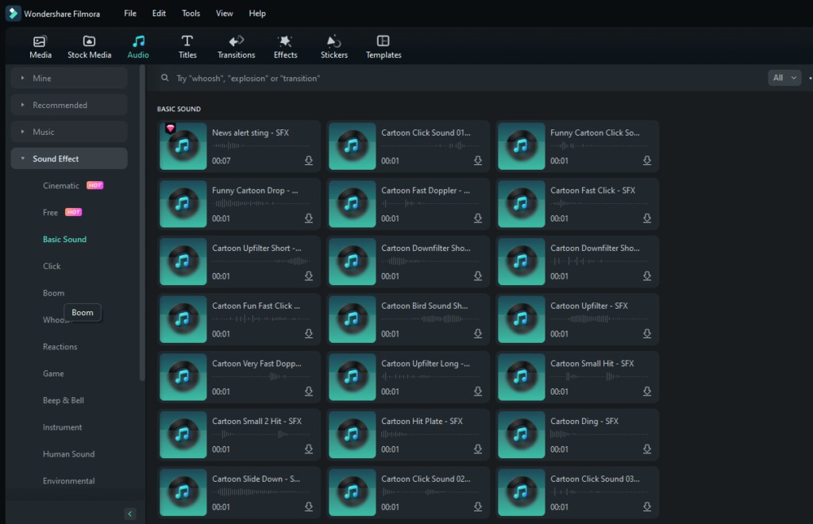Open the File menu
813x524 pixels.
click(x=129, y=13)
